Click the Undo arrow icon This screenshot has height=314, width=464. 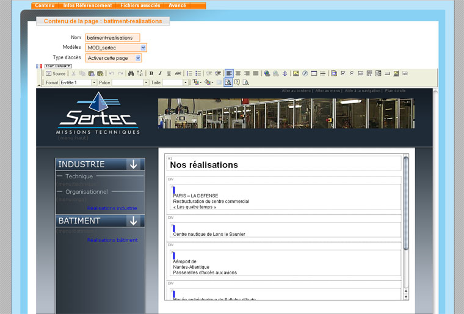pos(112,73)
